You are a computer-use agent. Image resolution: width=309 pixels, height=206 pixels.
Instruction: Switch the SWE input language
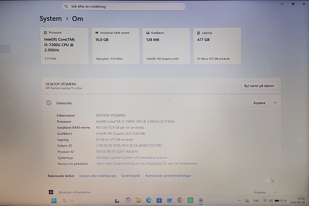click(x=256, y=201)
